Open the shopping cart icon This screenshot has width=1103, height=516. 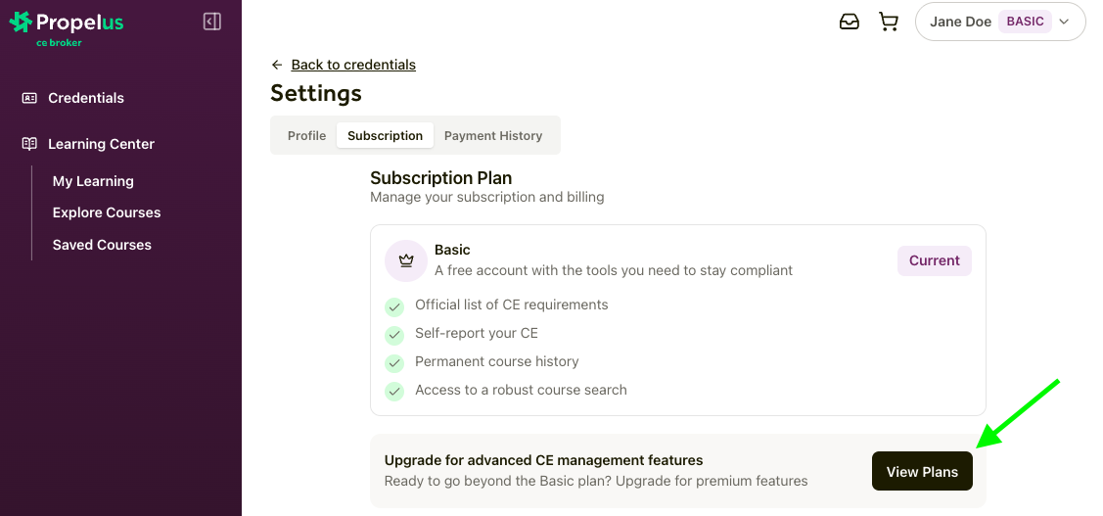tap(889, 22)
